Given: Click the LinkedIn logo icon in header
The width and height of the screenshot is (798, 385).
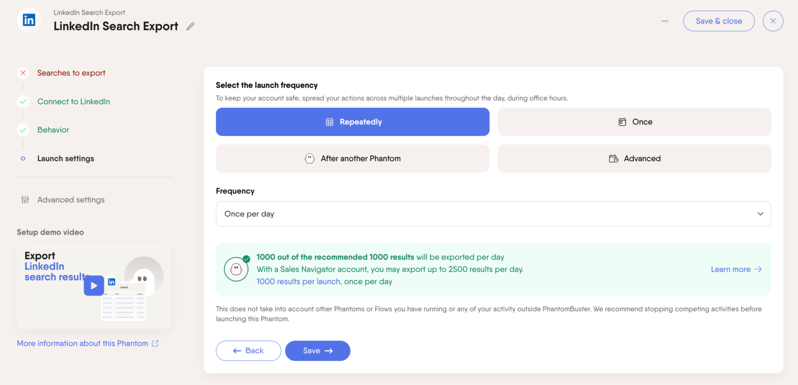Looking at the screenshot, I should pyautogui.click(x=29, y=20).
